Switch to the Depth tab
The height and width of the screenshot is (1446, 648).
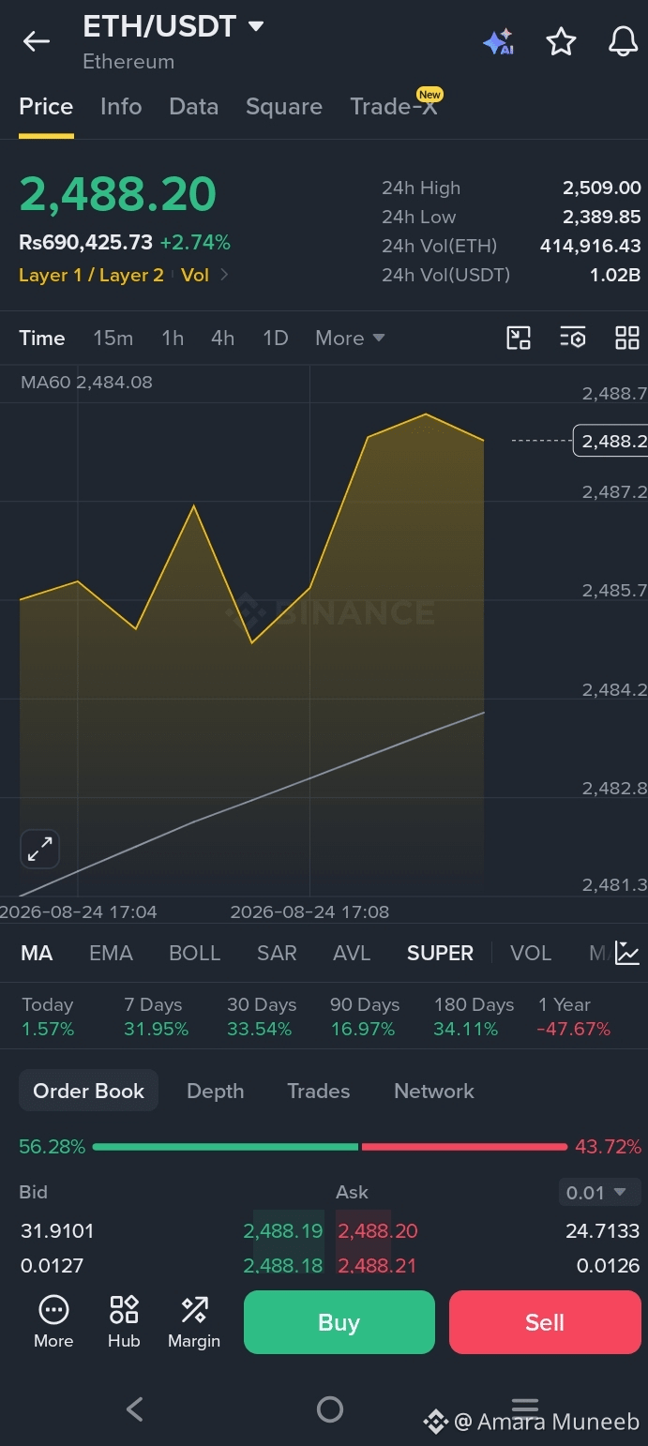(x=215, y=1092)
